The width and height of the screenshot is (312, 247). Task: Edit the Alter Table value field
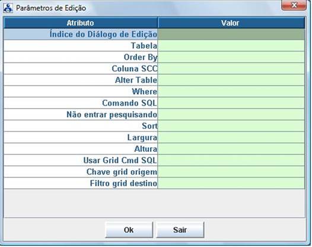tap(231, 80)
